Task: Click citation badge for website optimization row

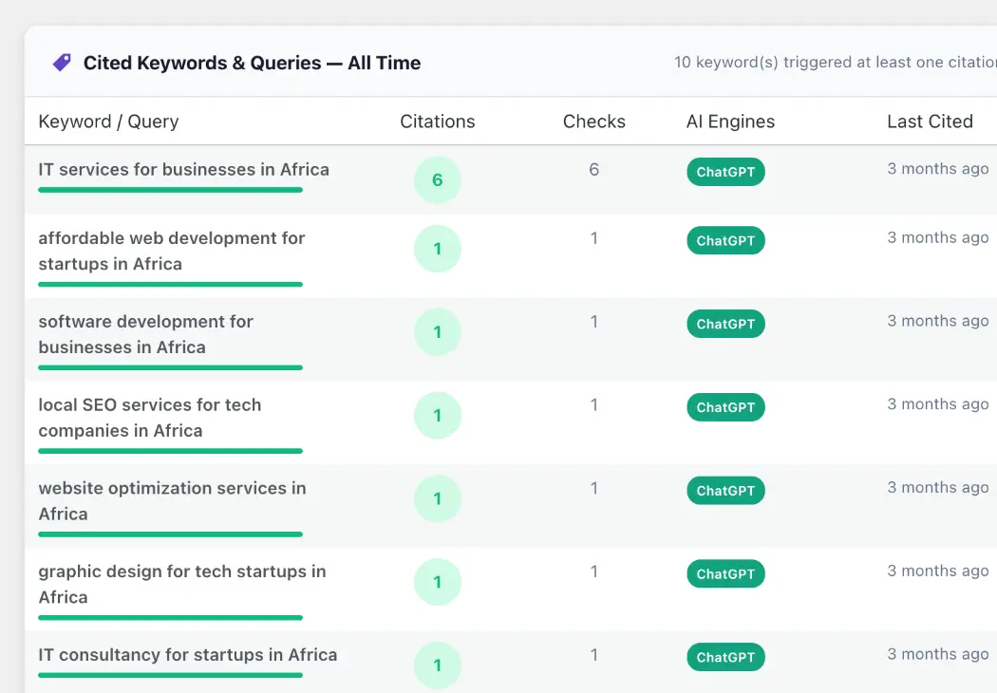Action: click(x=438, y=498)
